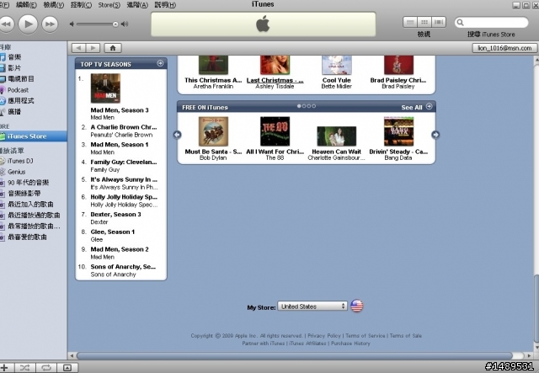Adjust the volume slider knob

coord(115,24)
